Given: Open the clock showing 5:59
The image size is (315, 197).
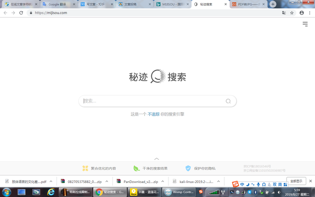Looking at the screenshot, I should pos(297,192).
